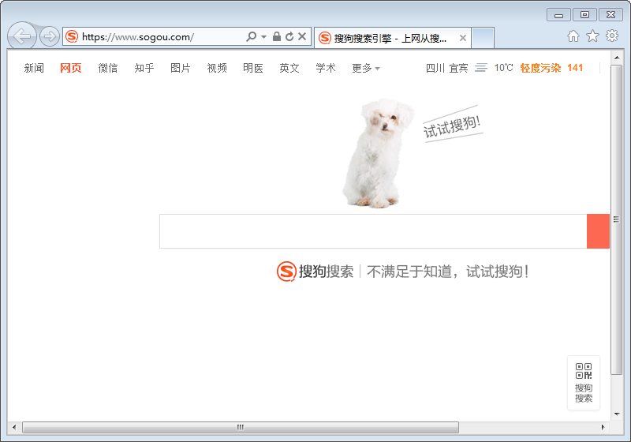631x442 pixels.
Task: Open the address bar autocomplete dropdown arrow
Action: point(263,36)
